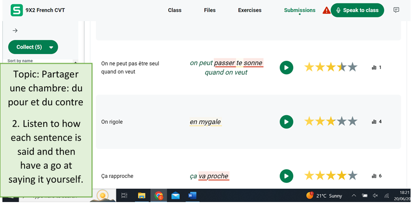The image size is (412, 203).
Task: Open attempts chart icon for 'On rigole'
Action: coord(374,122)
